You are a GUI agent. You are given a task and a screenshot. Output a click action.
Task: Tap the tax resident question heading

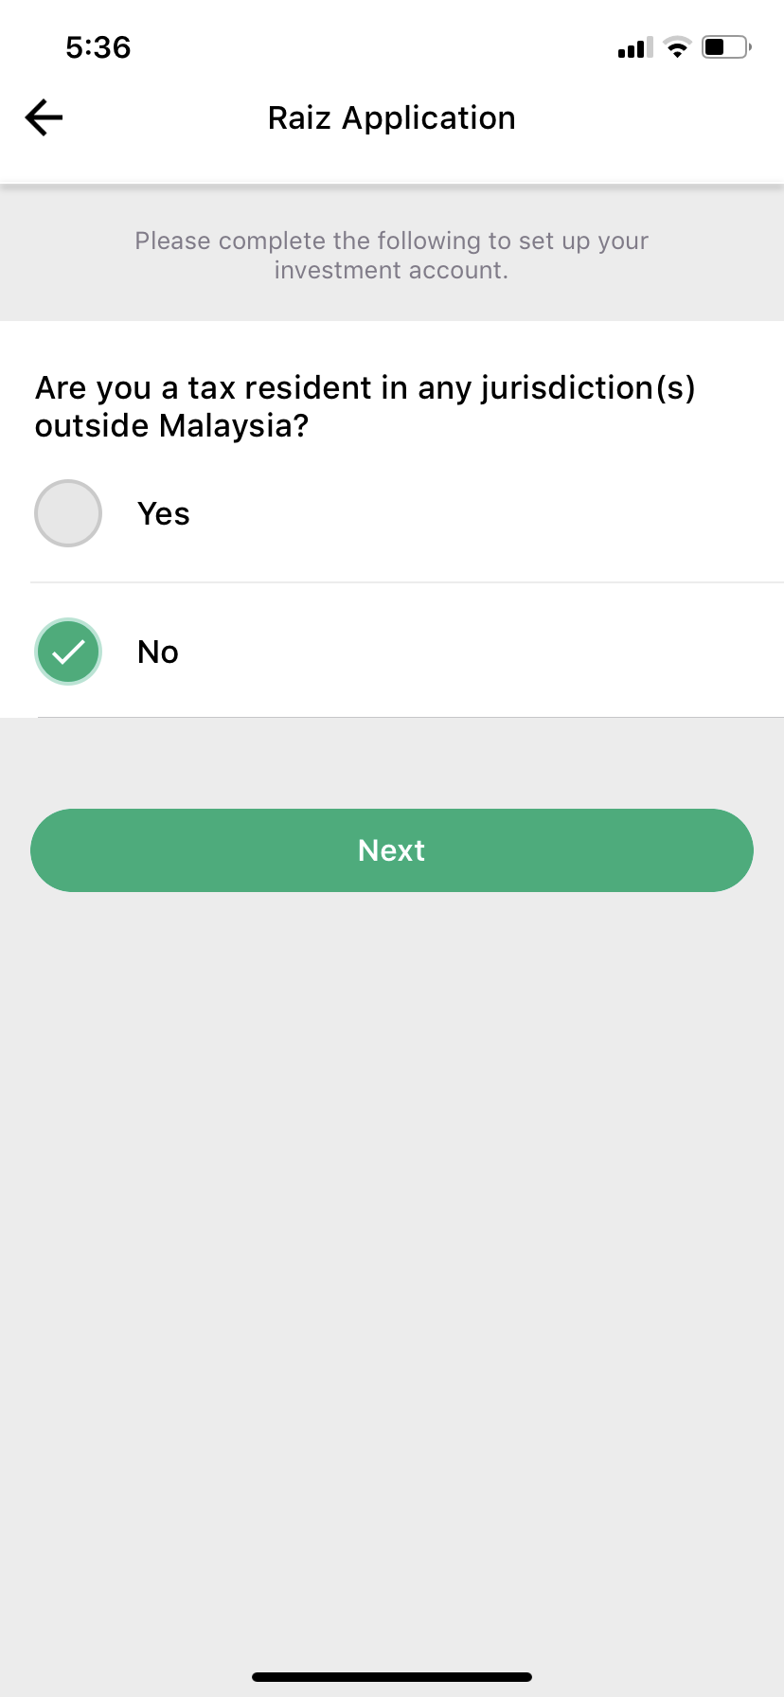point(365,406)
